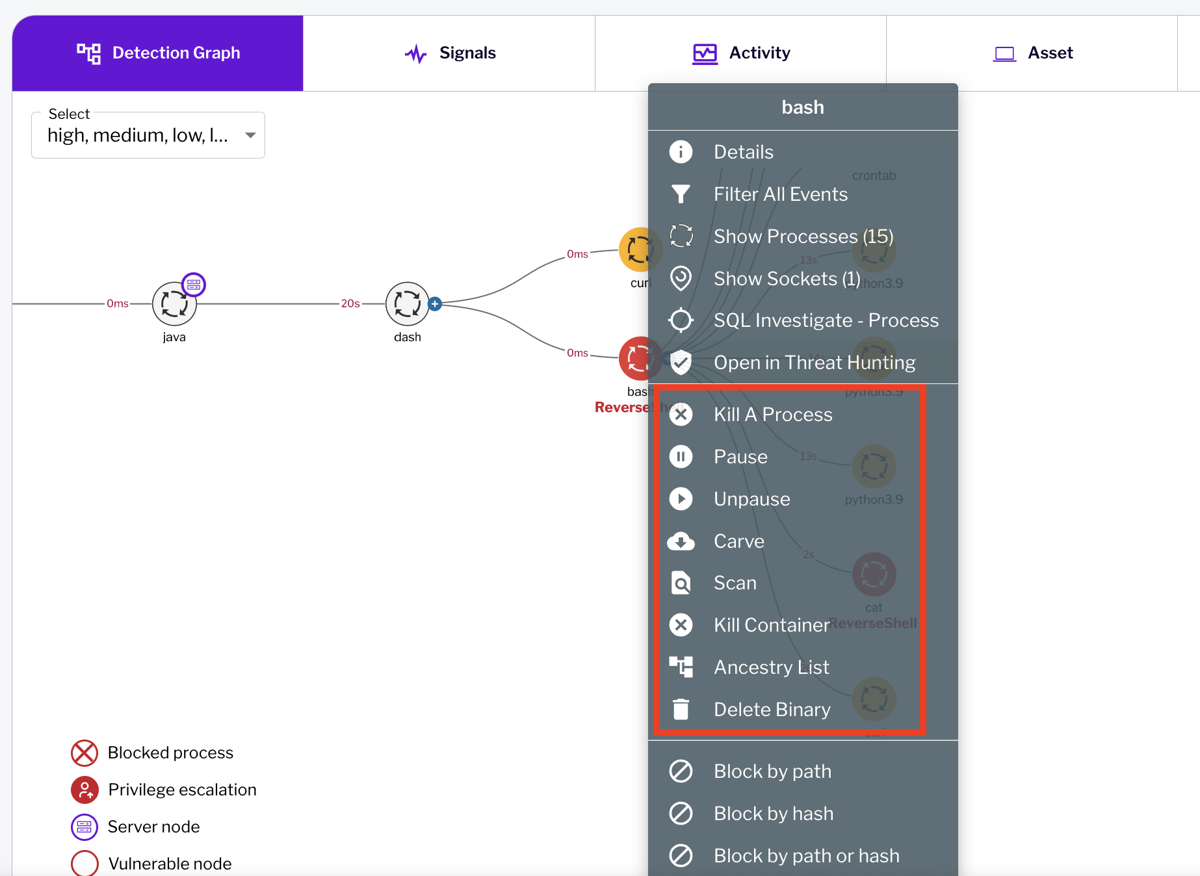This screenshot has width=1200, height=876.
Task: Click the Delete Binary trash icon
Action: [x=681, y=709]
